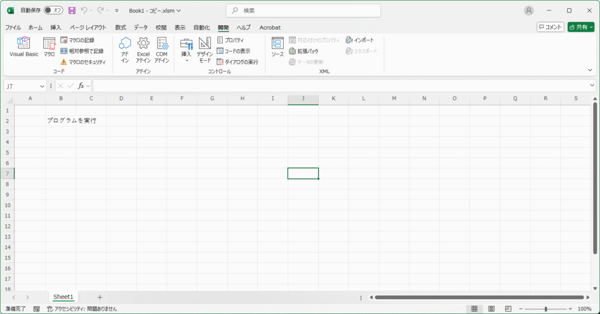
Task: Open the マクロ (Macros) dialog
Action: (49, 46)
